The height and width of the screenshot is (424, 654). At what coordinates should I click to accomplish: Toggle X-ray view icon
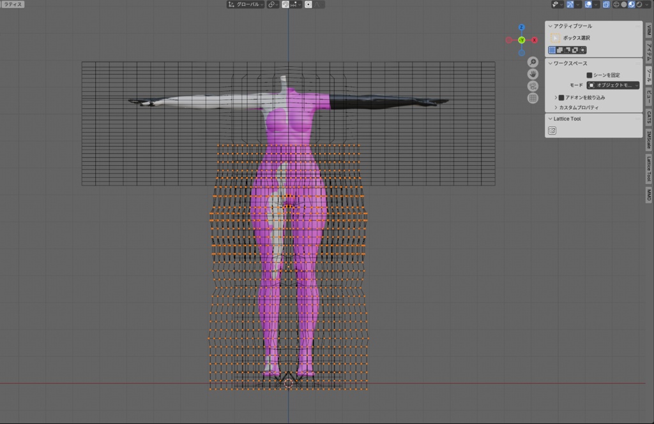pyautogui.click(x=606, y=4)
